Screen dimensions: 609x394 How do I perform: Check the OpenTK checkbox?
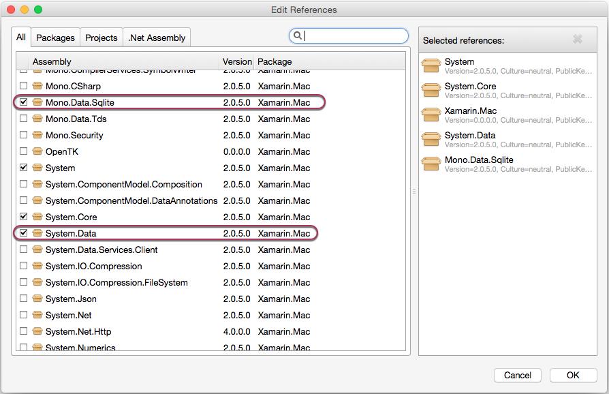24,151
